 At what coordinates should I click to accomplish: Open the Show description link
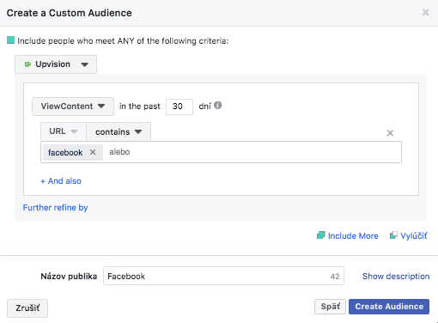pyautogui.click(x=396, y=276)
